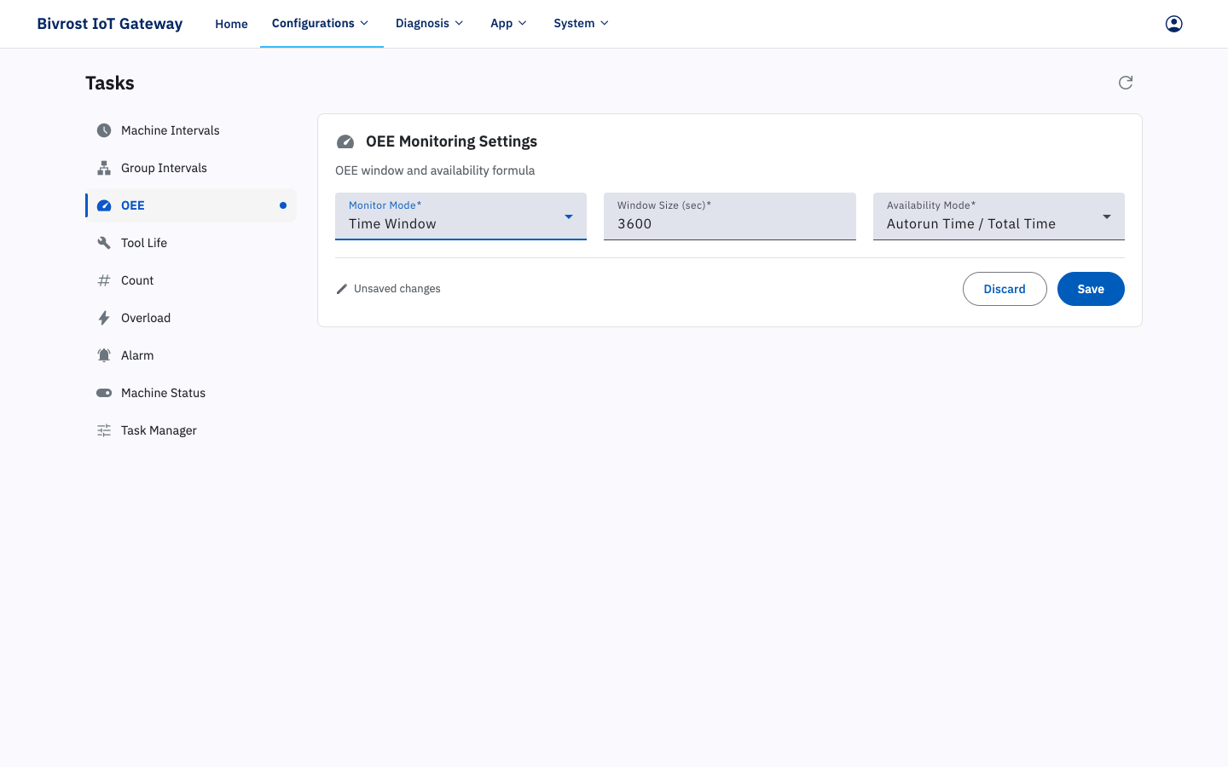Discard the unsaved changes
Viewport: 1228px width, 767px height.
pyautogui.click(x=1005, y=289)
